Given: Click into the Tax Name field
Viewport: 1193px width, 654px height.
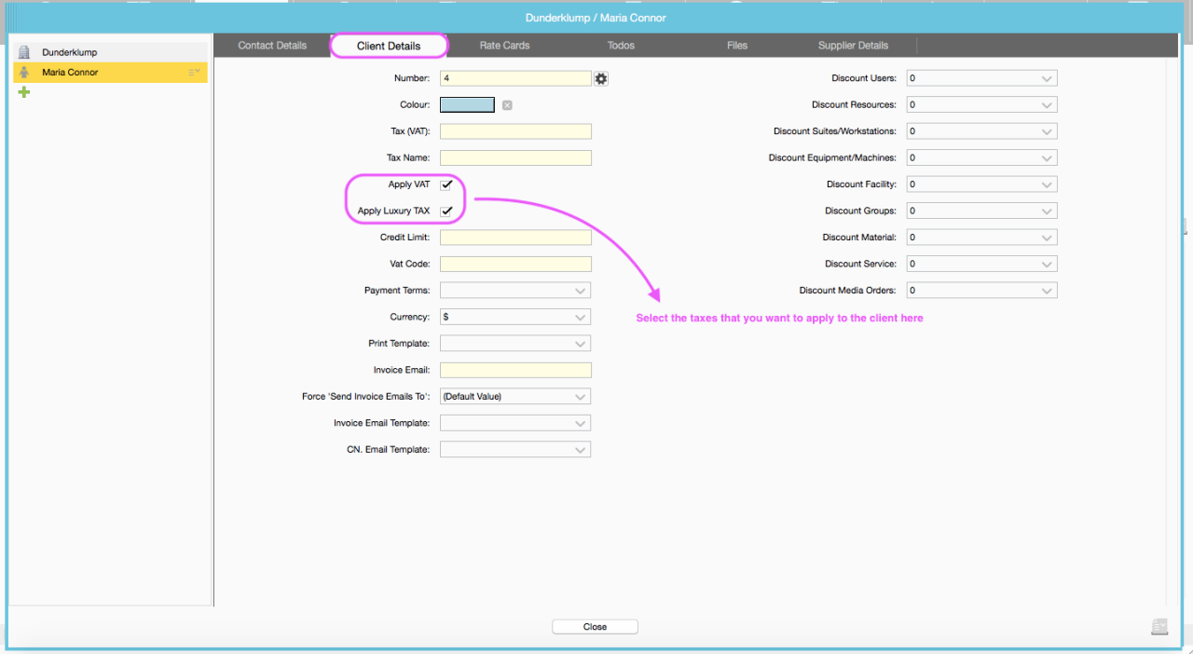Looking at the screenshot, I should 515,158.
